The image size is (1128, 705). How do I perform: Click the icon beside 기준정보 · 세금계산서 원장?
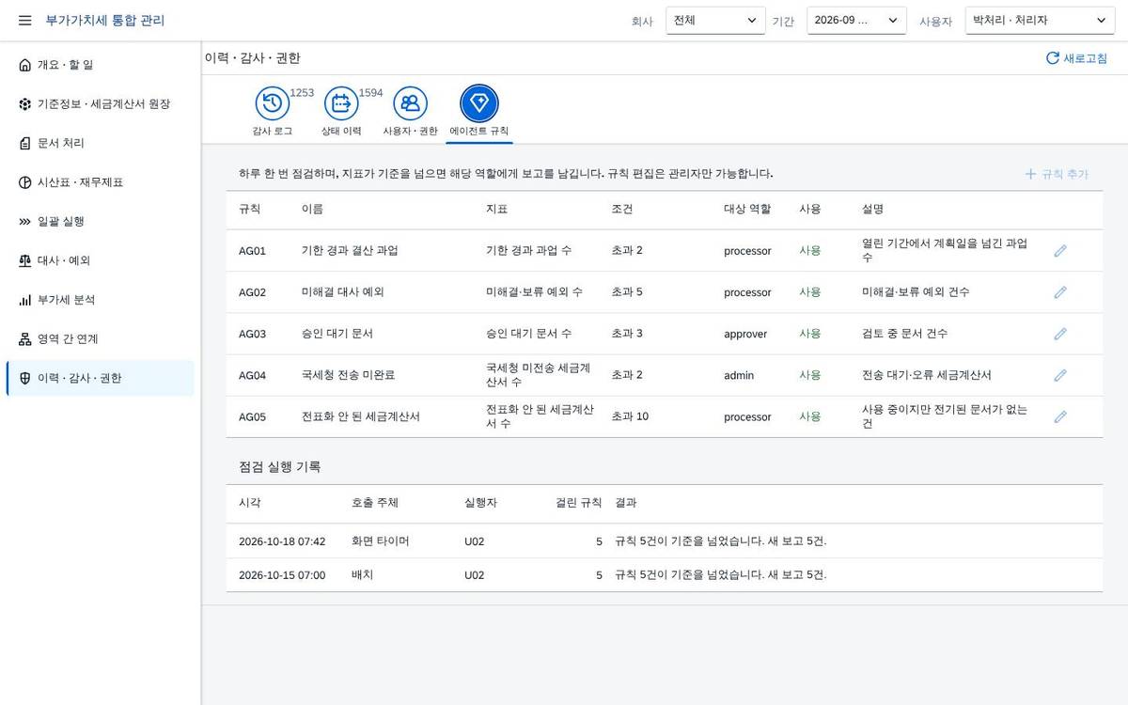pyautogui.click(x=24, y=104)
